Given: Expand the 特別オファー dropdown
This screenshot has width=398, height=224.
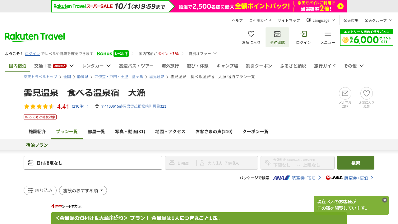Looking at the screenshot, I should pos(203,54).
